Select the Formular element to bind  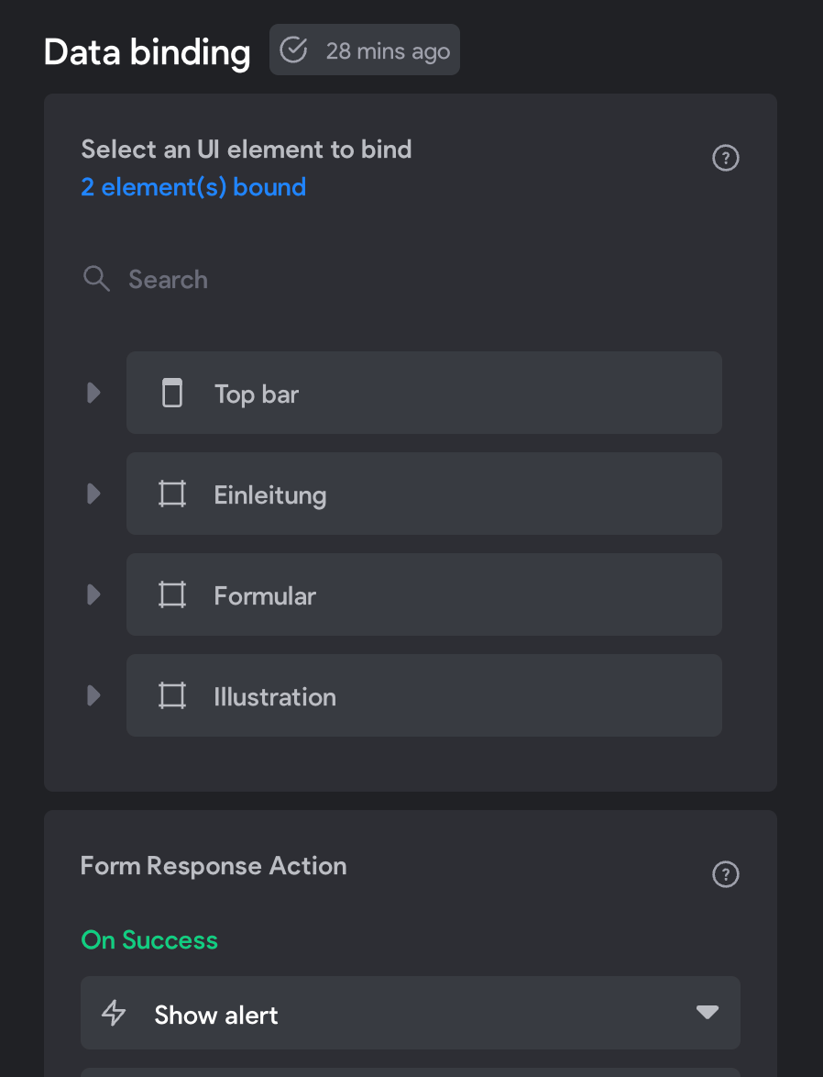(424, 594)
